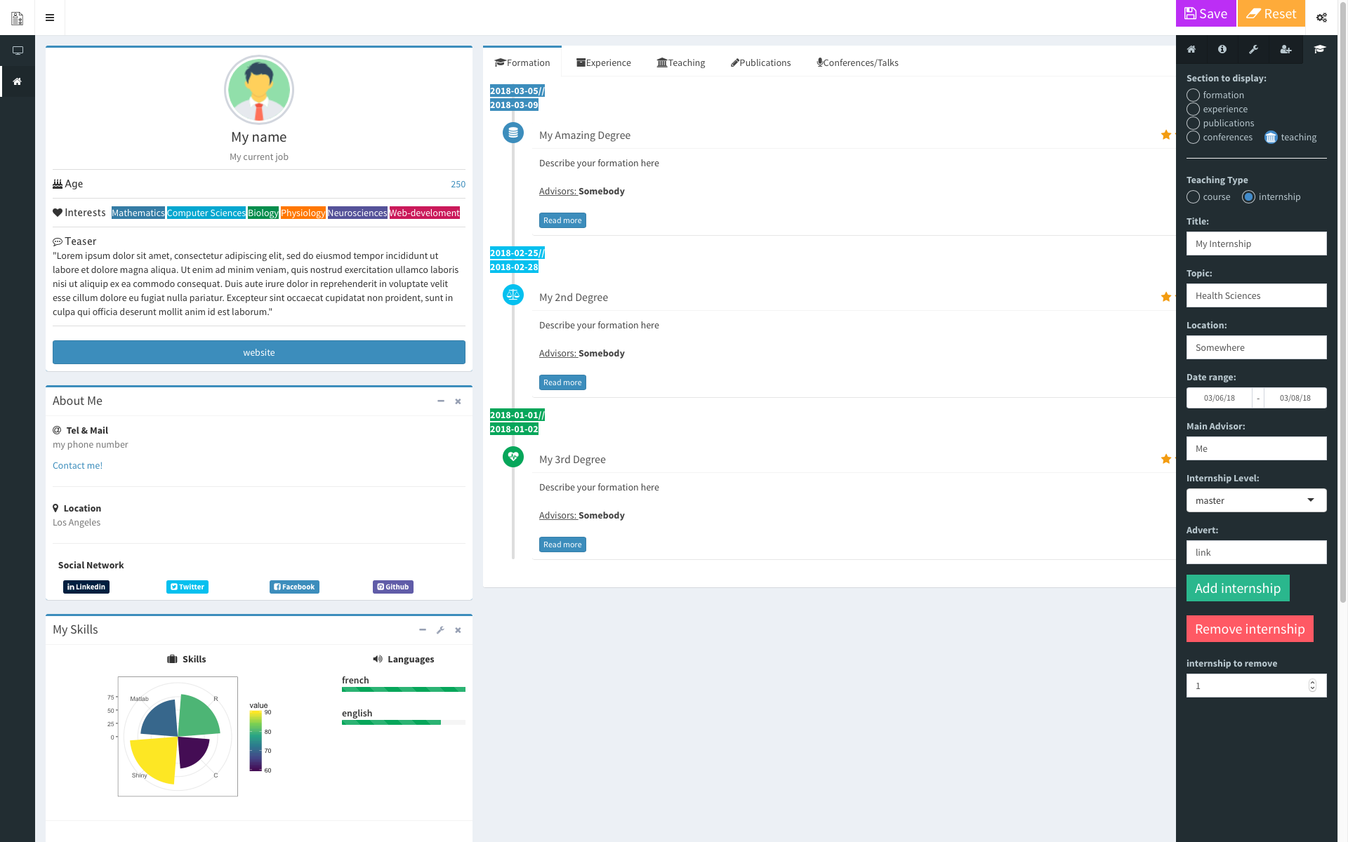Click the Teaching chalkboard icon

pos(662,62)
